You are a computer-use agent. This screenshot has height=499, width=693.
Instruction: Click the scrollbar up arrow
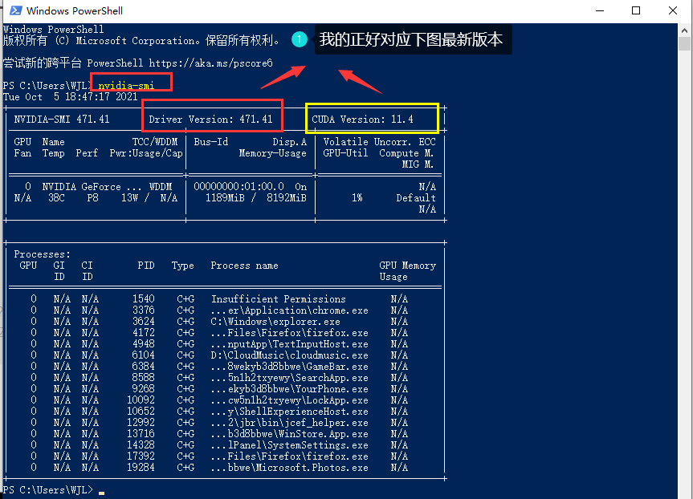point(685,30)
